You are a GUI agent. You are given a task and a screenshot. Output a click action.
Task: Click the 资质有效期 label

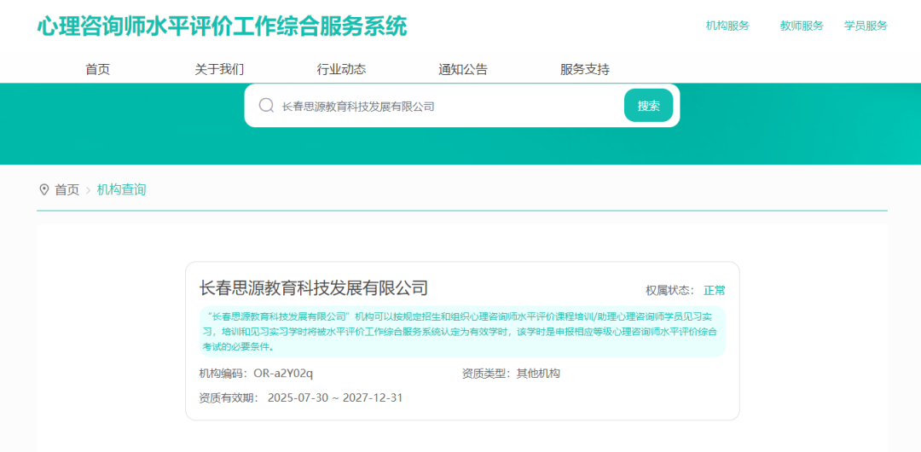click(229, 398)
